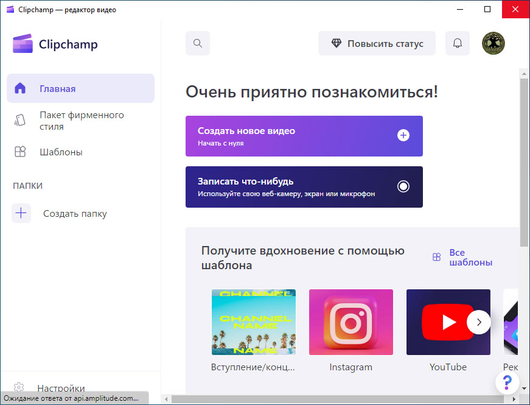This screenshot has width=530, height=405.
Task: Click the vertical scrollbar thumb
Action: (x=524, y=163)
